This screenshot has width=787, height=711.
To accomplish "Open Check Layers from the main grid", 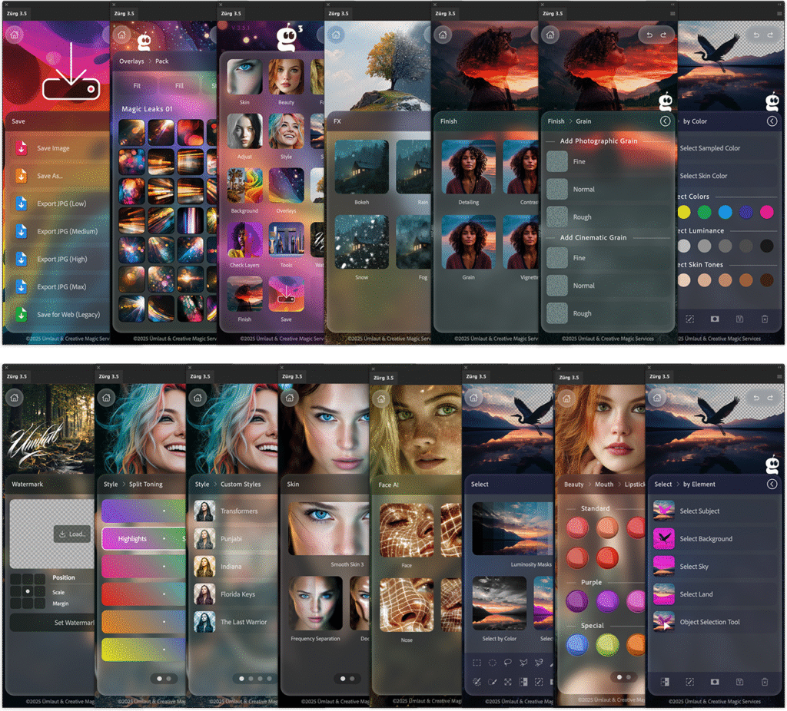I will (x=244, y=240).
